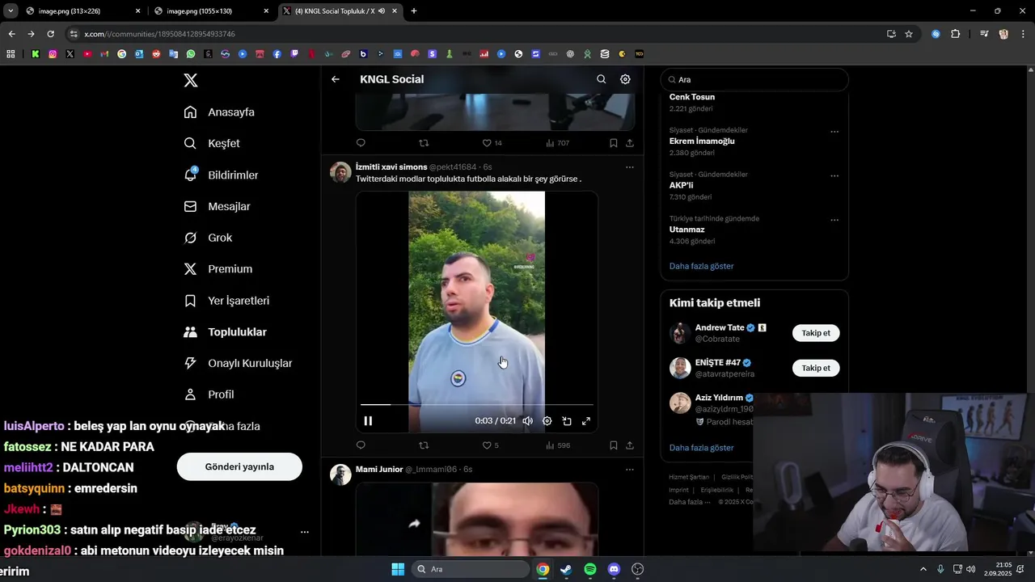Open Mami Junior profile name
This screenshot has height=582, width=1035.
(x=379, y=469)
